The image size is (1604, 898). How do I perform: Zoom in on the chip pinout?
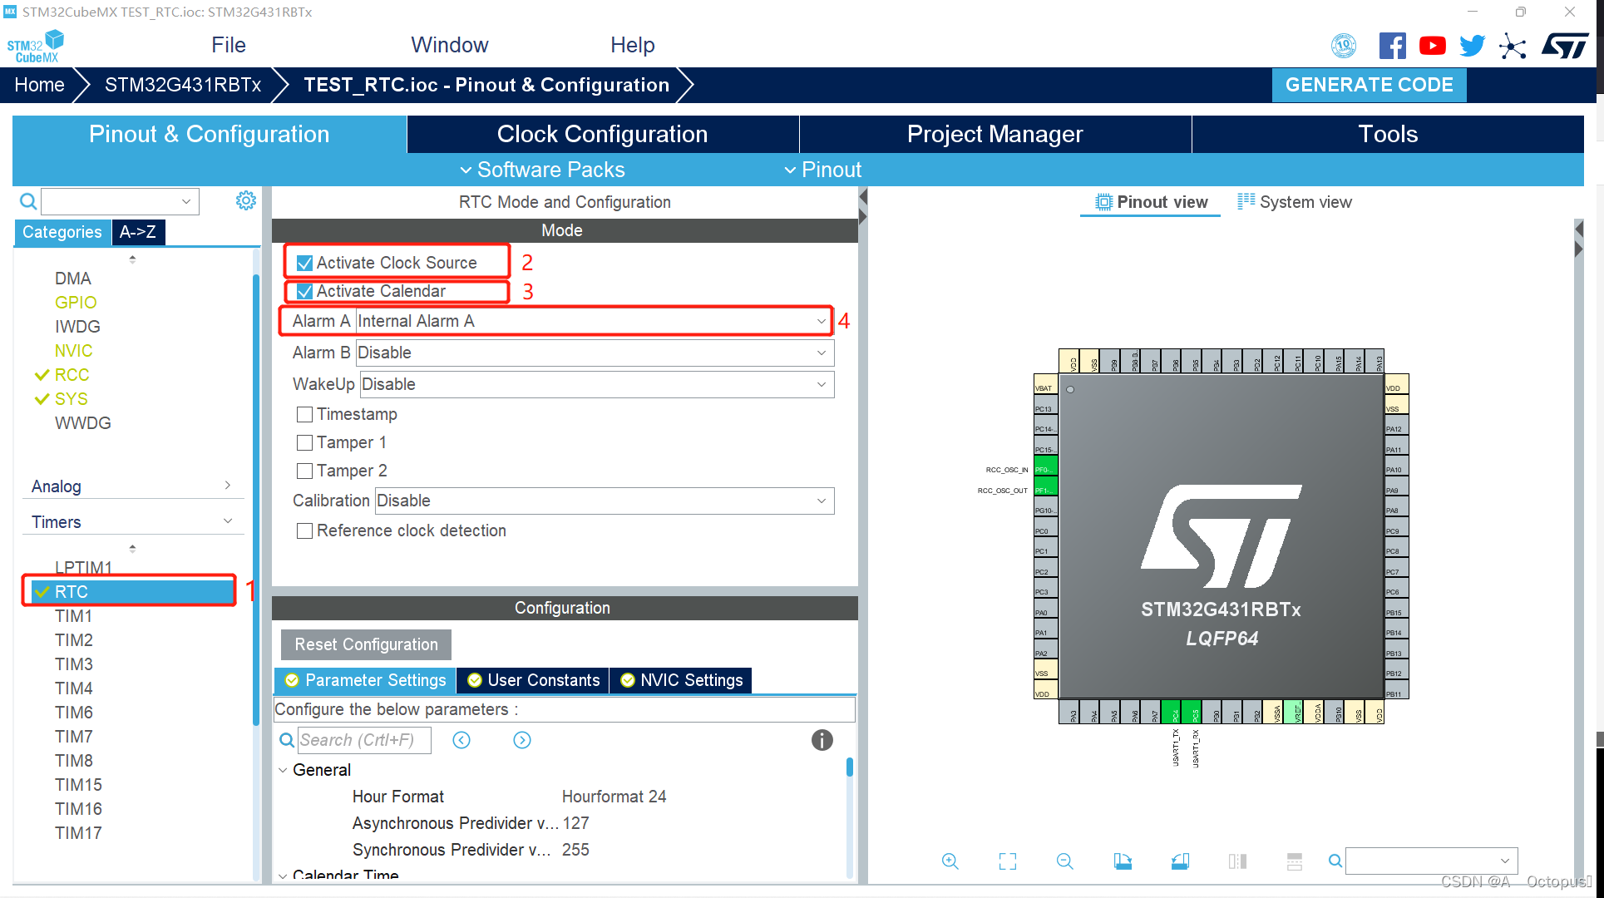click(950, 861)
